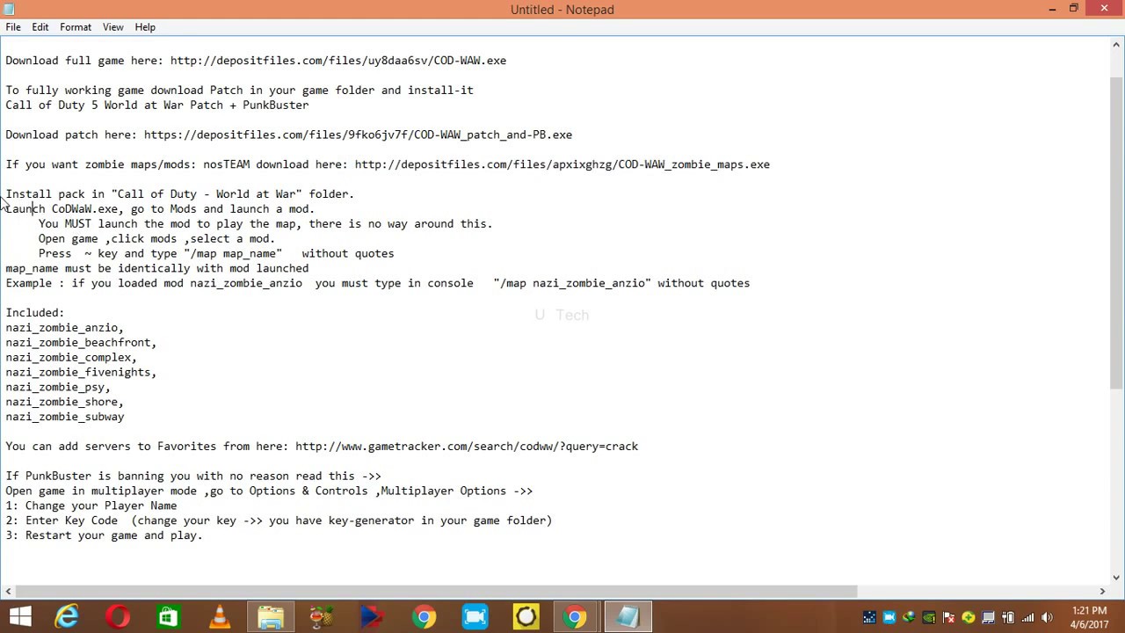Viewport: 1125px width, 633px height.
Task: Open the Opera browser taskbar icon
Action: (118, 617)
